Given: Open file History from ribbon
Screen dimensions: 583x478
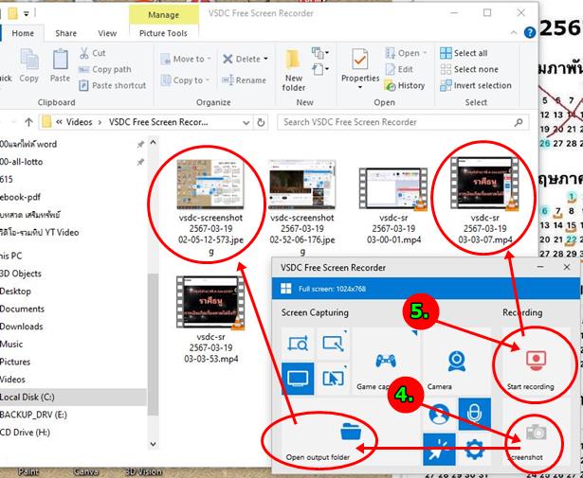Looking at the screenshot, I should (405, 86).
